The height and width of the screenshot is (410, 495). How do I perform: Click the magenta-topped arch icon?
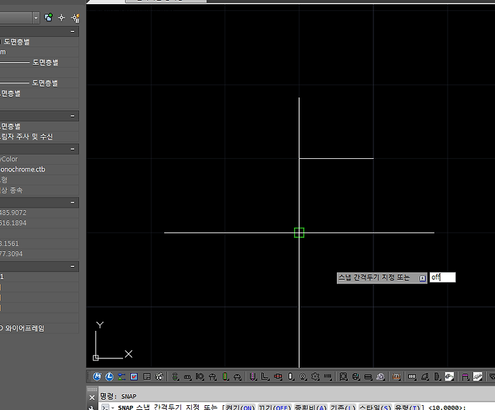(x=465, y=376)
